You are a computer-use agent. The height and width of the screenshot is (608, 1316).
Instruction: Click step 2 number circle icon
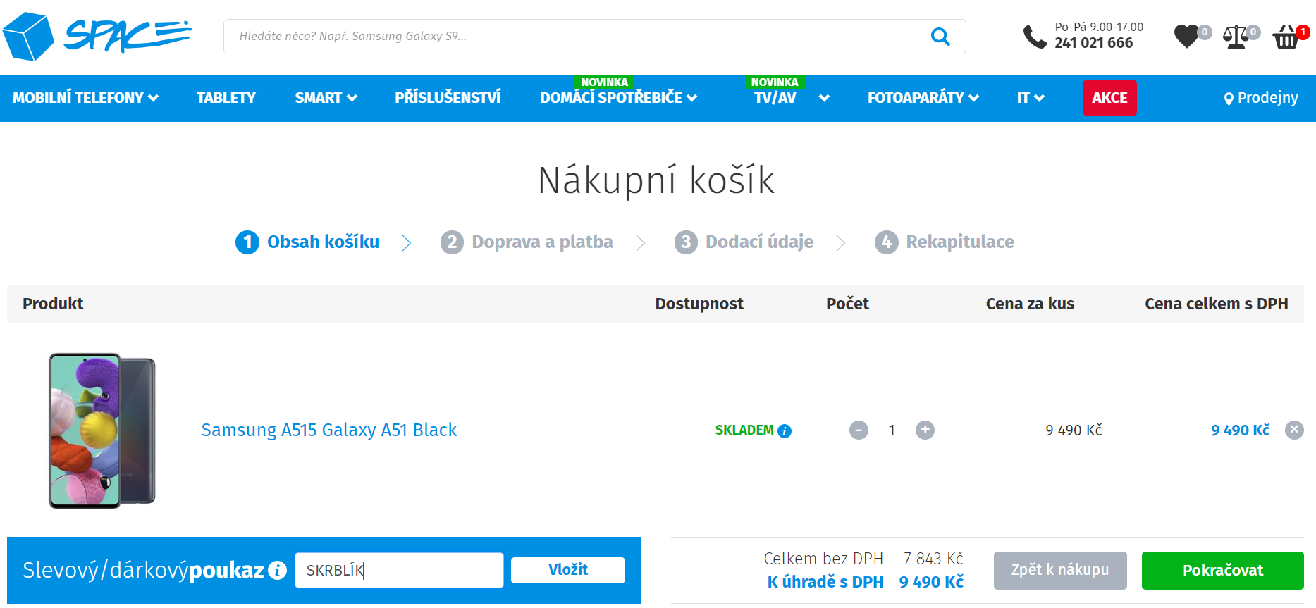(452, 242)
